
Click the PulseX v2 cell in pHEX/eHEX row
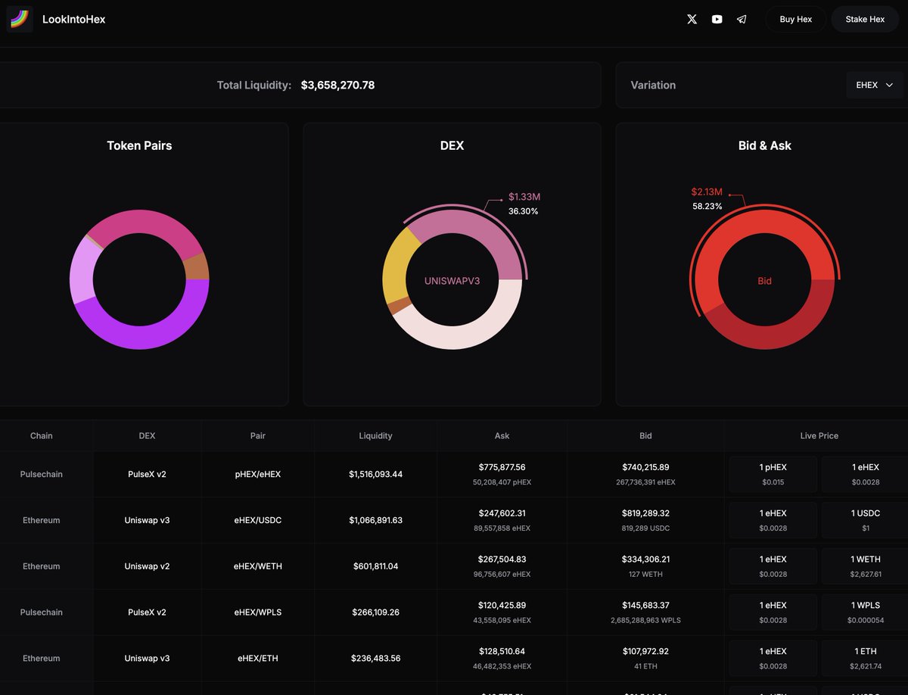coord(148,475)
